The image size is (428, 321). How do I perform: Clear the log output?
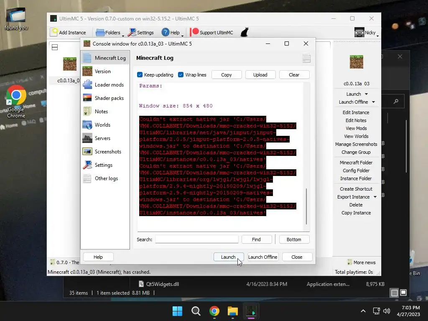tap(294, 75)
